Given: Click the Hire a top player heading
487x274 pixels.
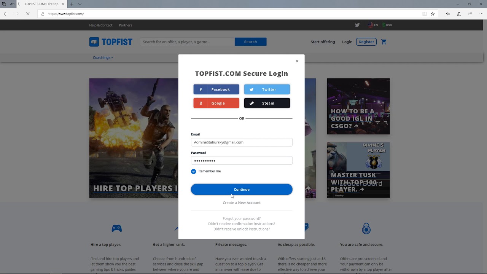Looking at the screenshot, I should click(106, 245).
